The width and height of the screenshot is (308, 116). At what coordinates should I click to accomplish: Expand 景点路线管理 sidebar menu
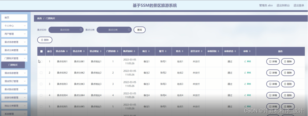tap(14, 89)
